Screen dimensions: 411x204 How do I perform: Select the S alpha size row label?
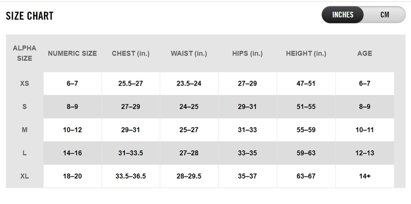[24, 107]
